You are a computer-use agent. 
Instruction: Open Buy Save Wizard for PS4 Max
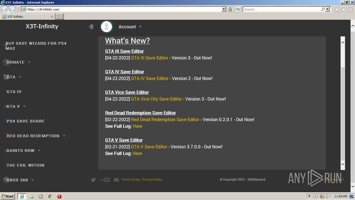click(36, 46)
